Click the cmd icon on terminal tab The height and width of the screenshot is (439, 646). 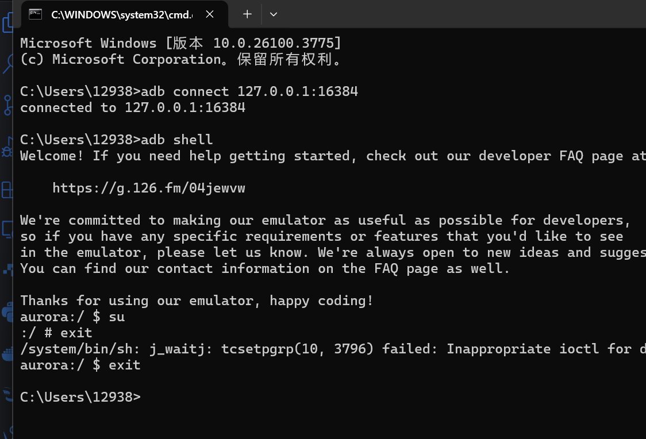(36, 14)
